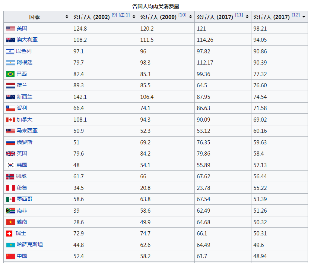
Task: Open the 瑞士 country link
Action: pyautogui.click(x=21, y=233)
